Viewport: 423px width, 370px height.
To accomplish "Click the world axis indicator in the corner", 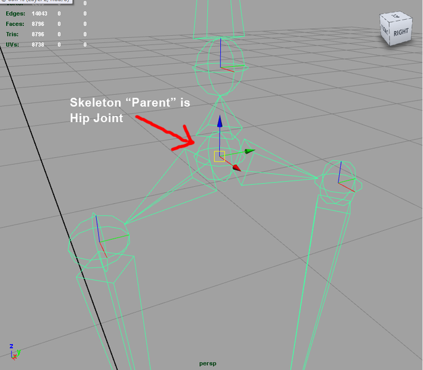I will [15, 351].
